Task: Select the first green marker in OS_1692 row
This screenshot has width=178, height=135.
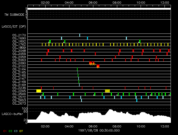Action: (50, 41)
